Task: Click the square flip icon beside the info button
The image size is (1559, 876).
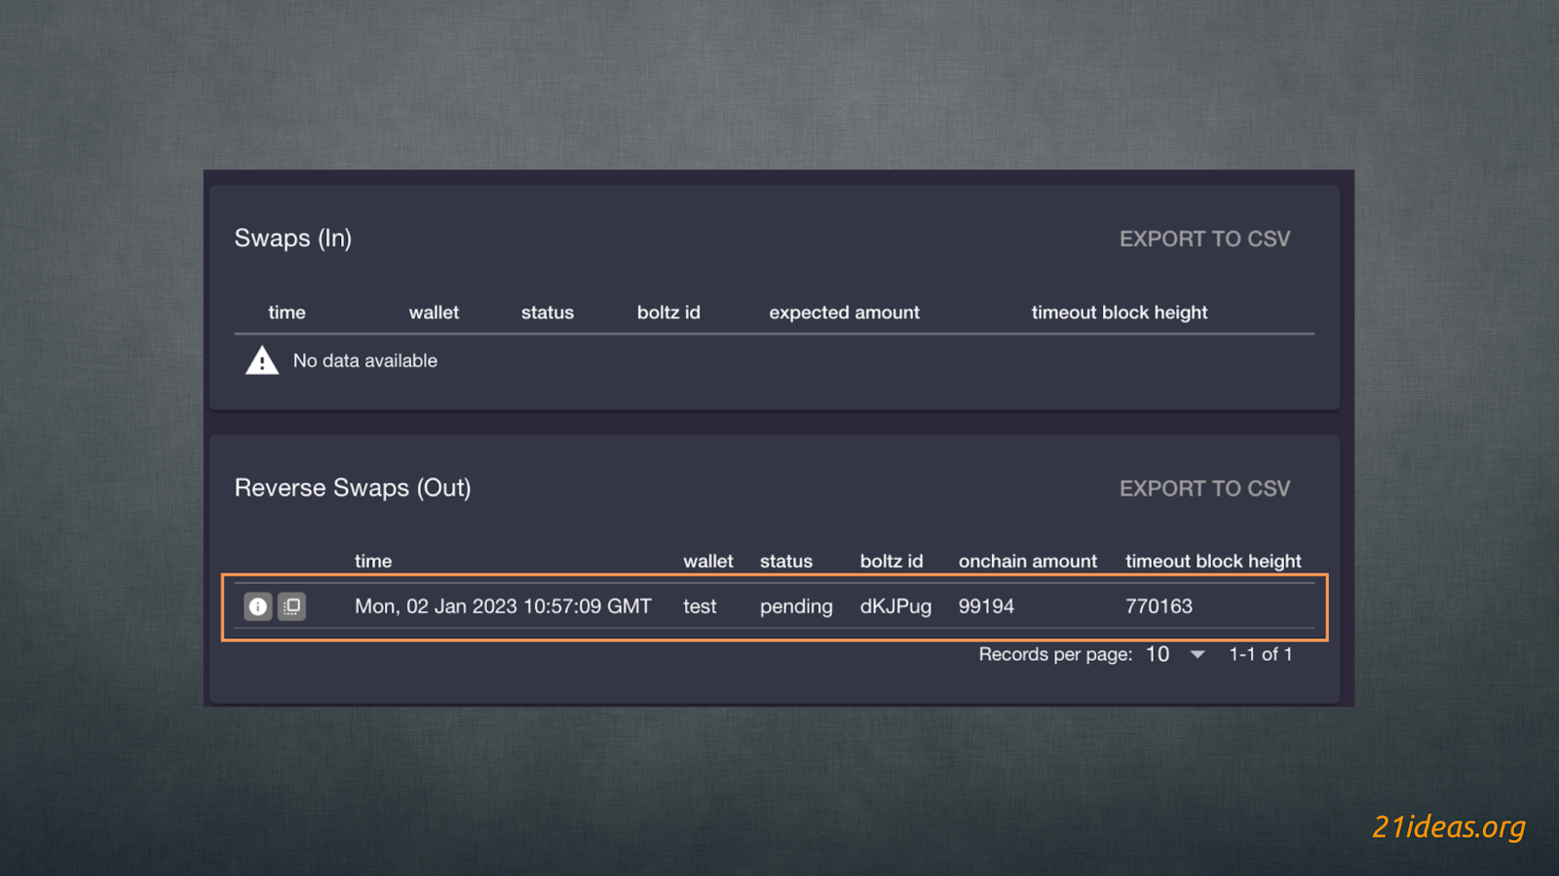Action: pos(291,606)
